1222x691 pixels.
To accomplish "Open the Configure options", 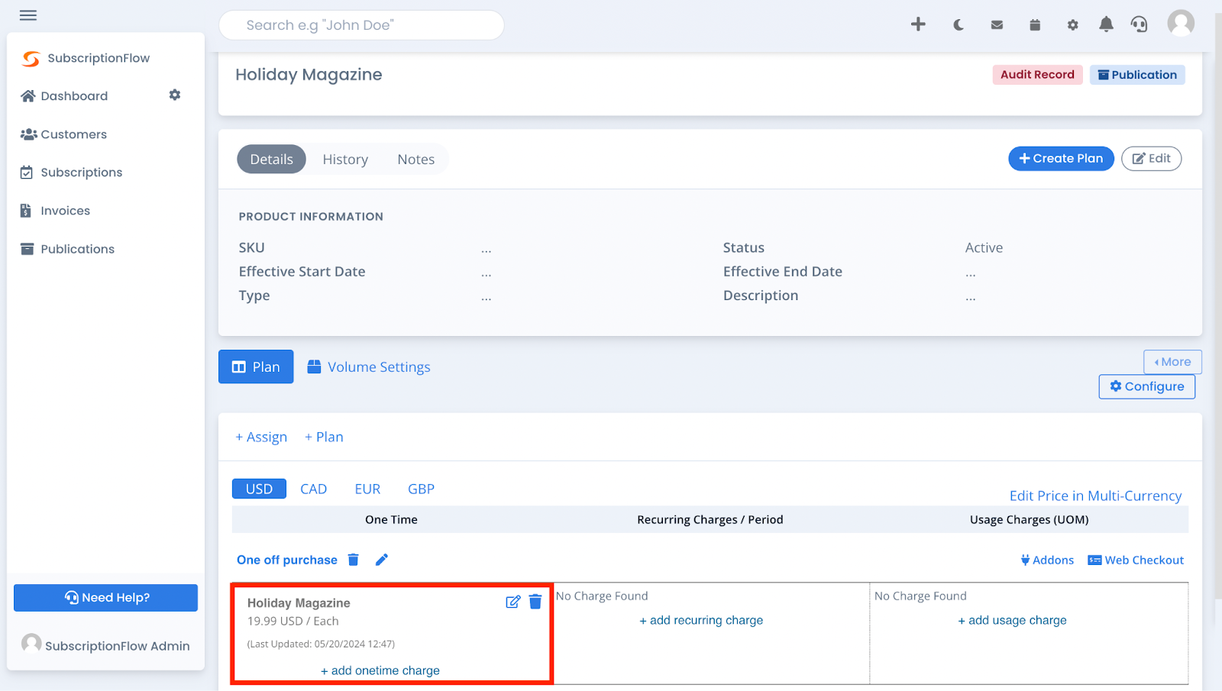I will (1146, 386).
